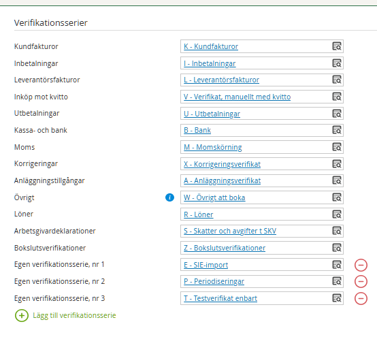377x337 pixels.
Task: Open R - Löner link
Action: tap(198, 214)
